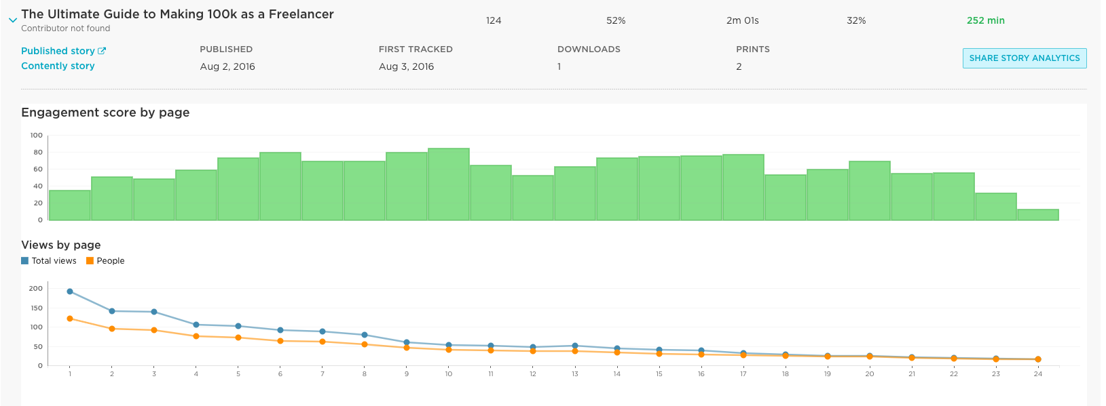Screen dimensions: 1106x406
Task: Open the Published story link
Action: point(58,51)
